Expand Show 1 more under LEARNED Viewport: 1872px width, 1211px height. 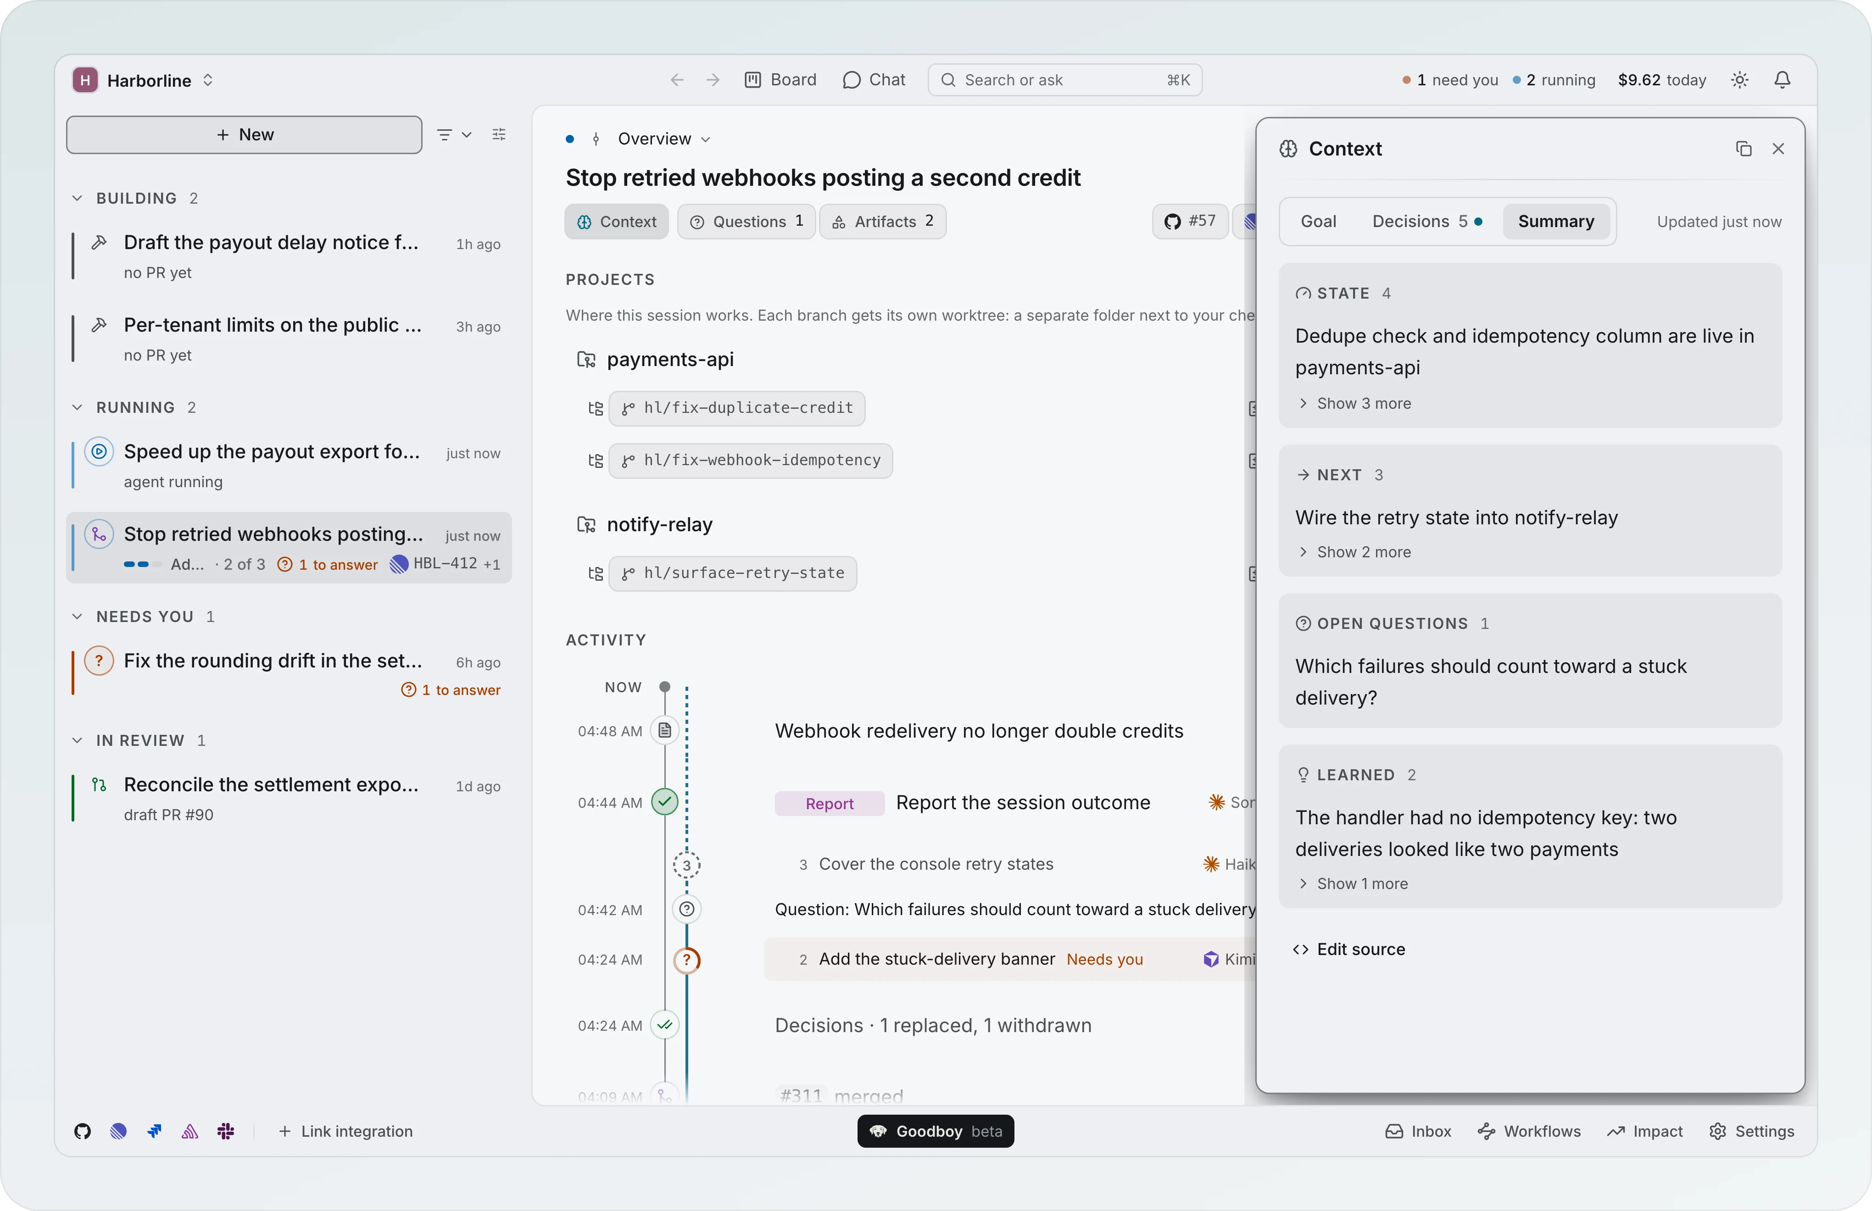tap(1353, 884)
